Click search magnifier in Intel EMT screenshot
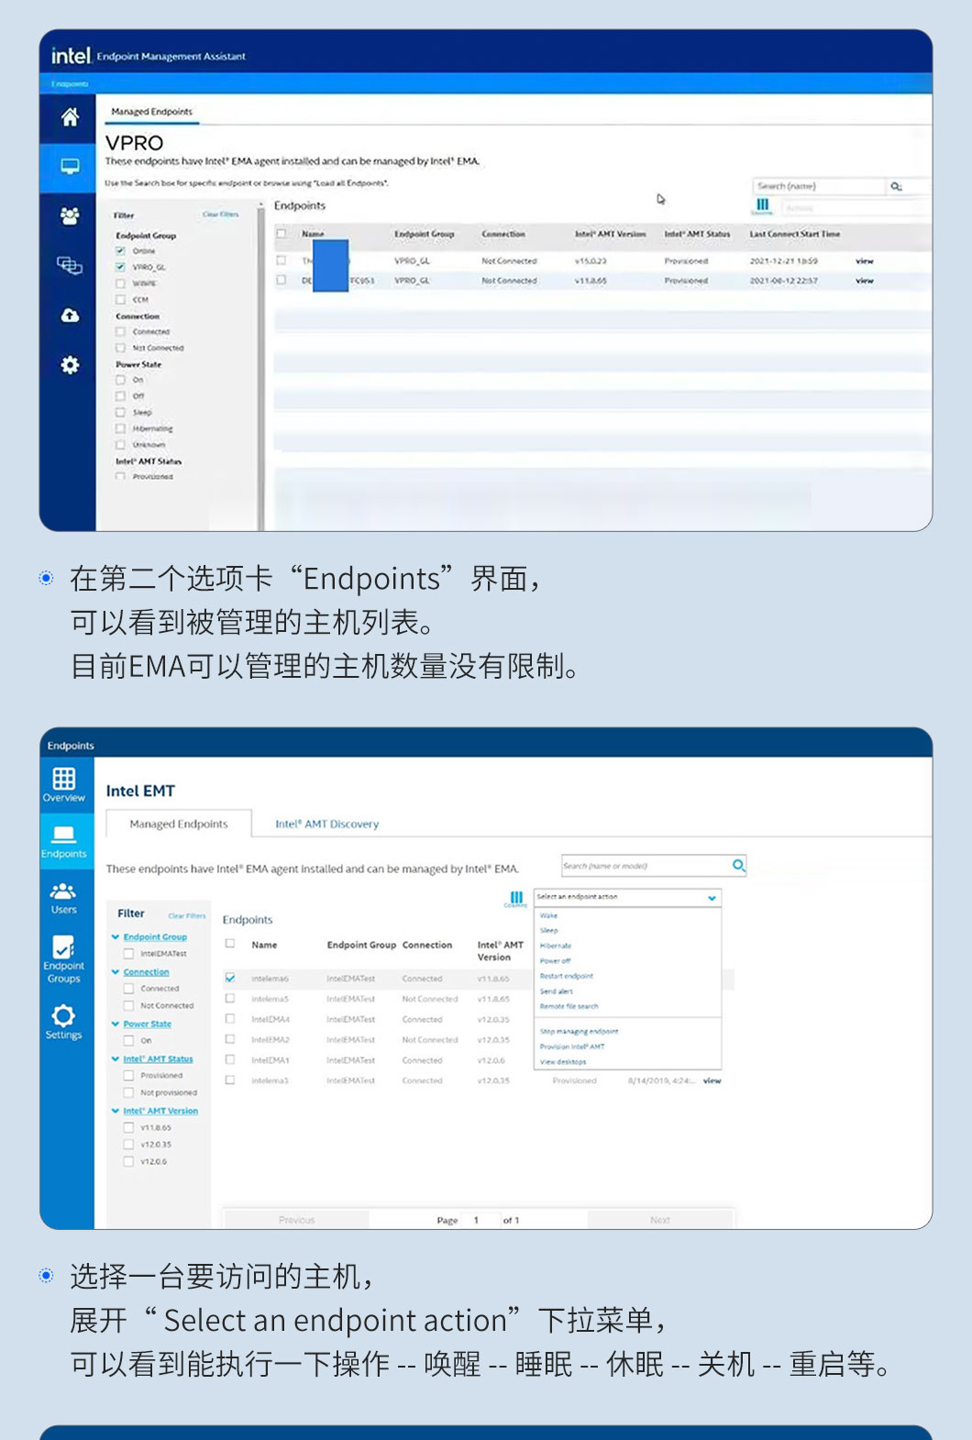Screen dimensions: 972x1440 coord(739,865)
